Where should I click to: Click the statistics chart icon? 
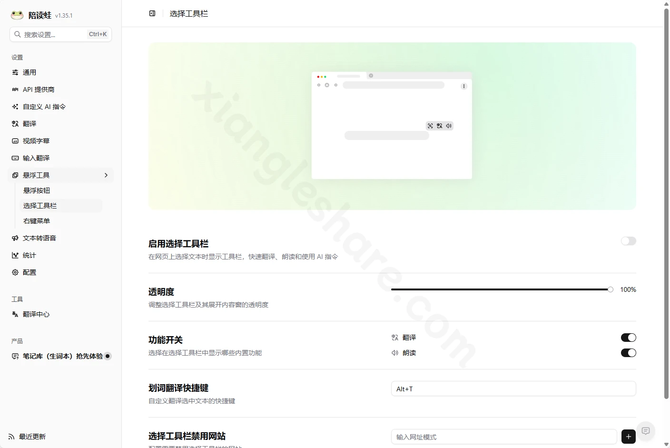(15, 255)
